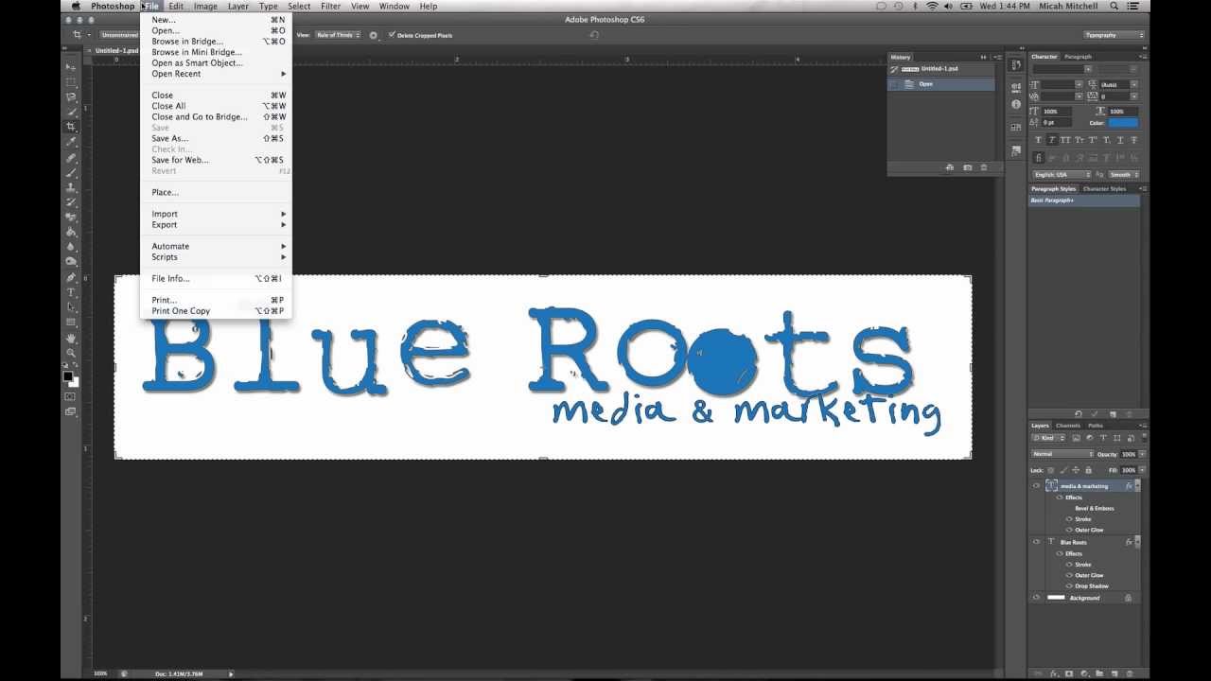1211x681 pixels.
Task: Toggle Outer Glow effect on Blue Roots
Action: (1069, 575)
